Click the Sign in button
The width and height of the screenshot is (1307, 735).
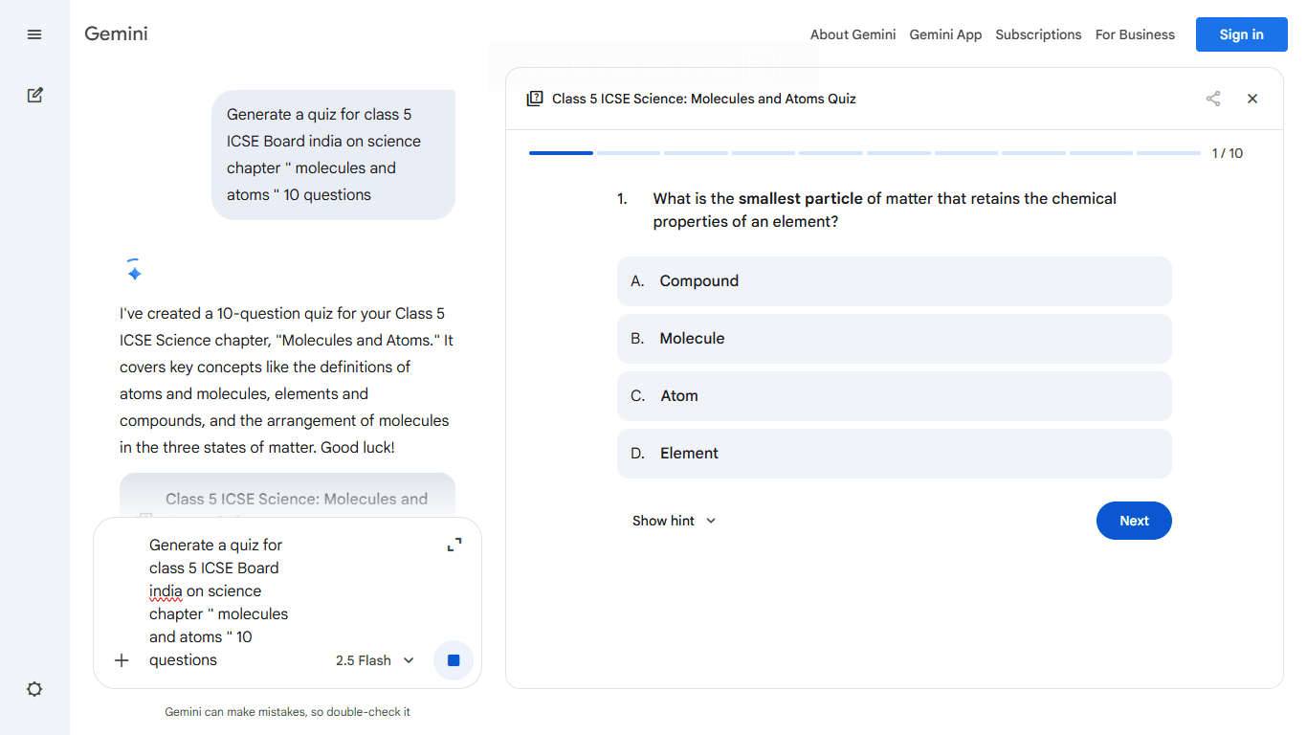tap(1241, 34)
